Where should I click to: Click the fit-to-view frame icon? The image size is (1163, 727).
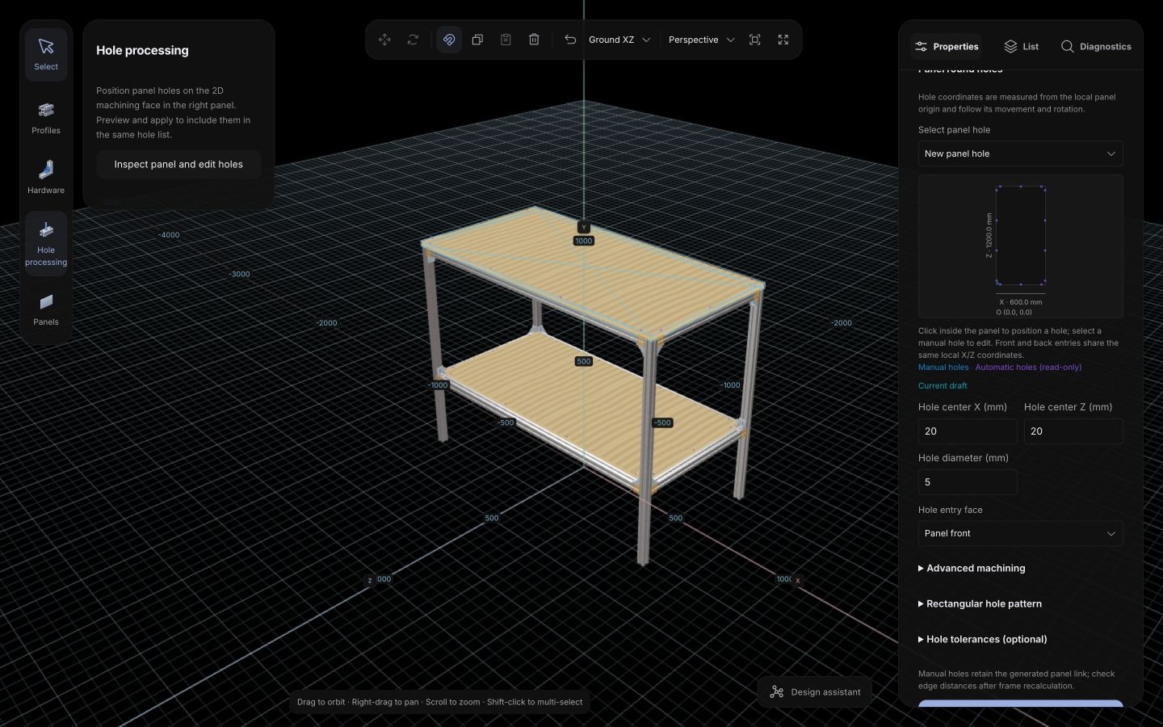click(x=755, y=40)
